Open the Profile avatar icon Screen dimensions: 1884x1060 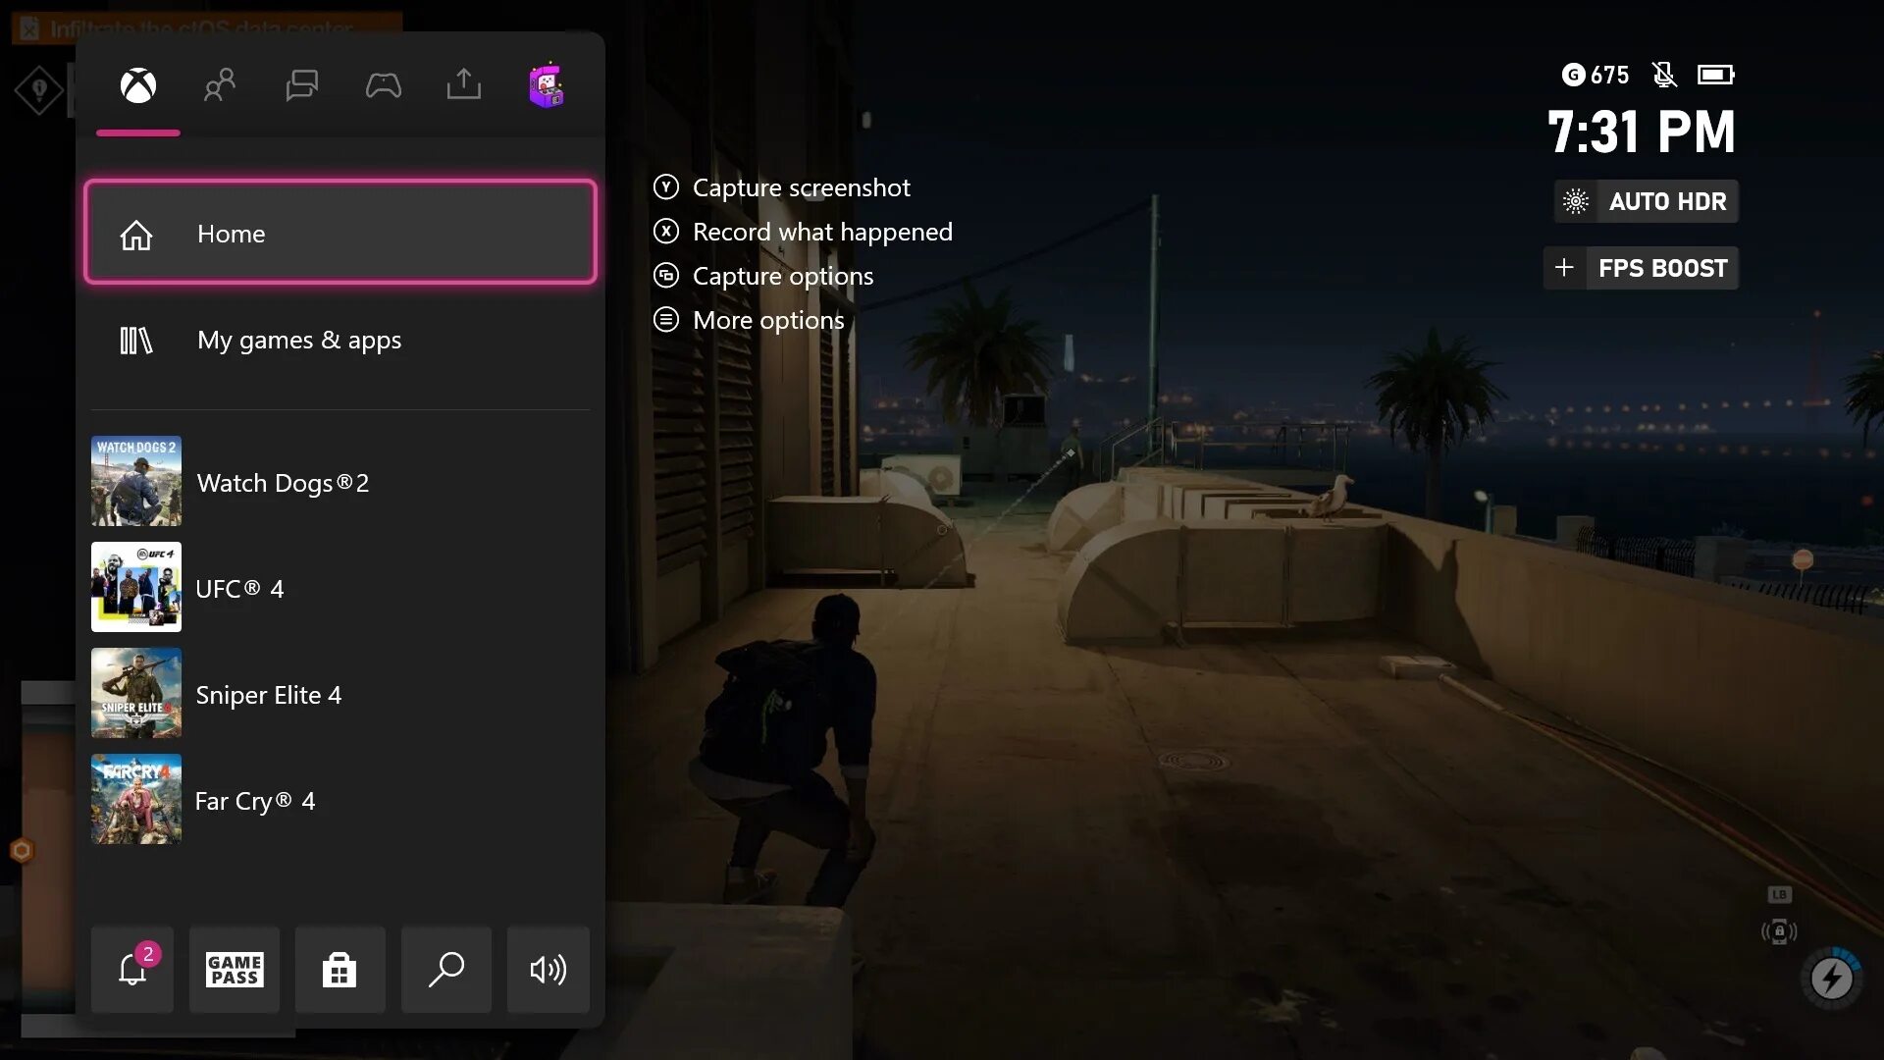pyautogui.click(x=546, y=84)
